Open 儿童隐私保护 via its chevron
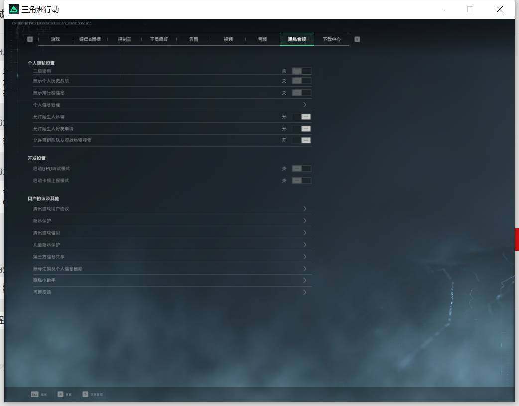Image resolution: width=519 pixels, height=406 pixels. pyautogui.click(x=305, y=245)
